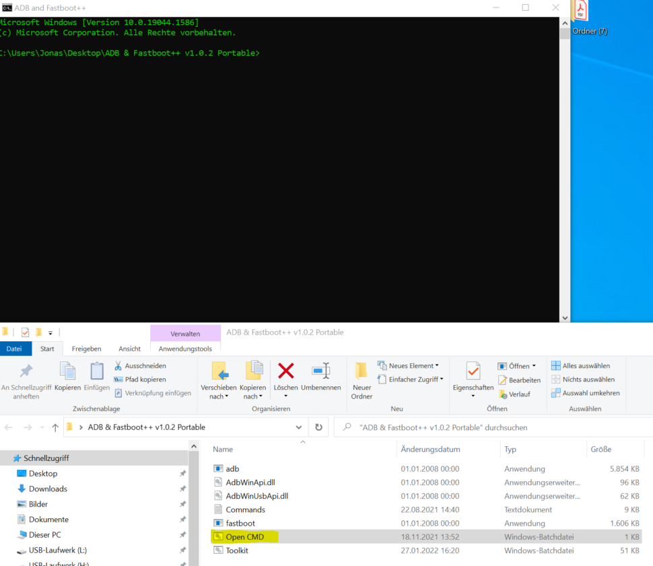Open Verschieben nach move menu

coord(219,381)
